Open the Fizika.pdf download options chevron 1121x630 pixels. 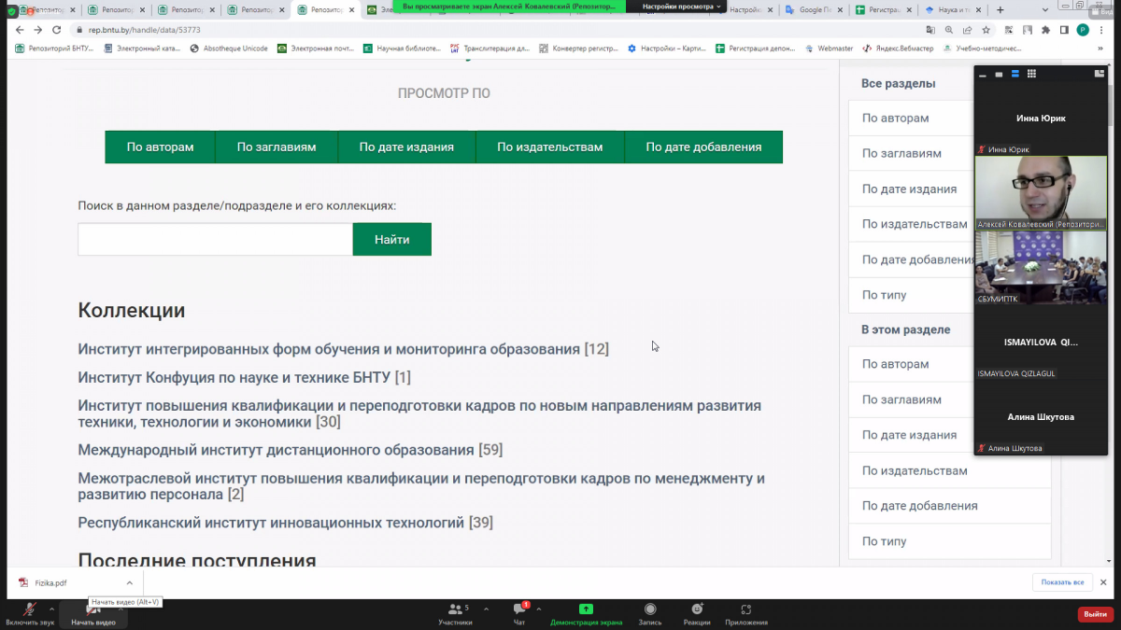(130, 582)
